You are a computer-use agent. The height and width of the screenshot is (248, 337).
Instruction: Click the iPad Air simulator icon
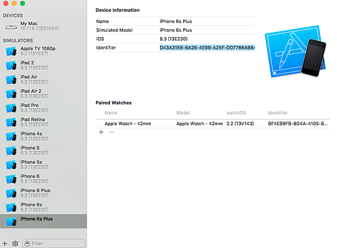point(11,80)
